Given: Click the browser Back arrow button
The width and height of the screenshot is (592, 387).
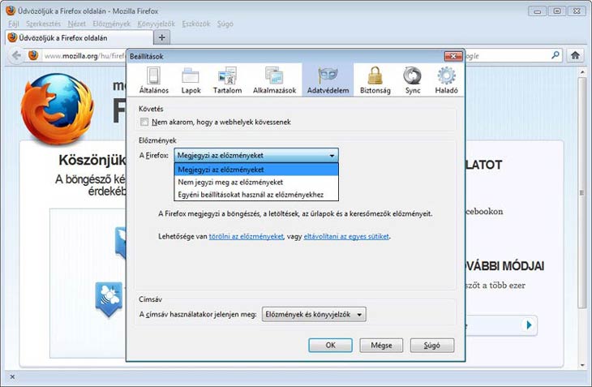Looking at the screenshot, I should (x=16, y=56).
